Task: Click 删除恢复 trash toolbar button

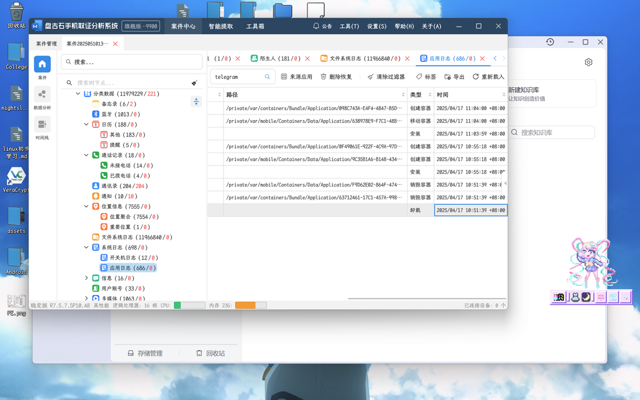Action: click(336, 77)
